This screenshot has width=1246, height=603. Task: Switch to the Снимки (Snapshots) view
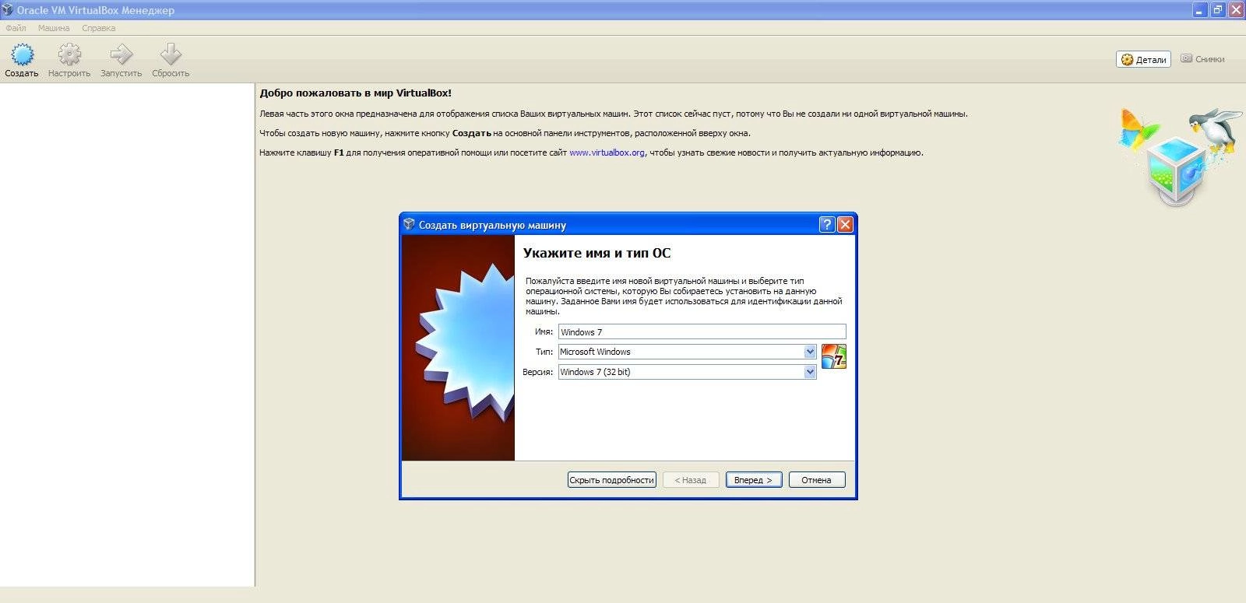click(x=1202, y=59)
